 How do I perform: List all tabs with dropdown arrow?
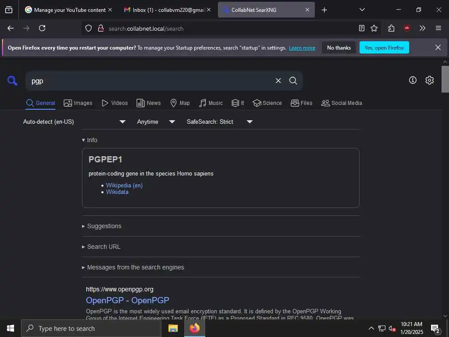pyautogui.click(x=362, y=10)
